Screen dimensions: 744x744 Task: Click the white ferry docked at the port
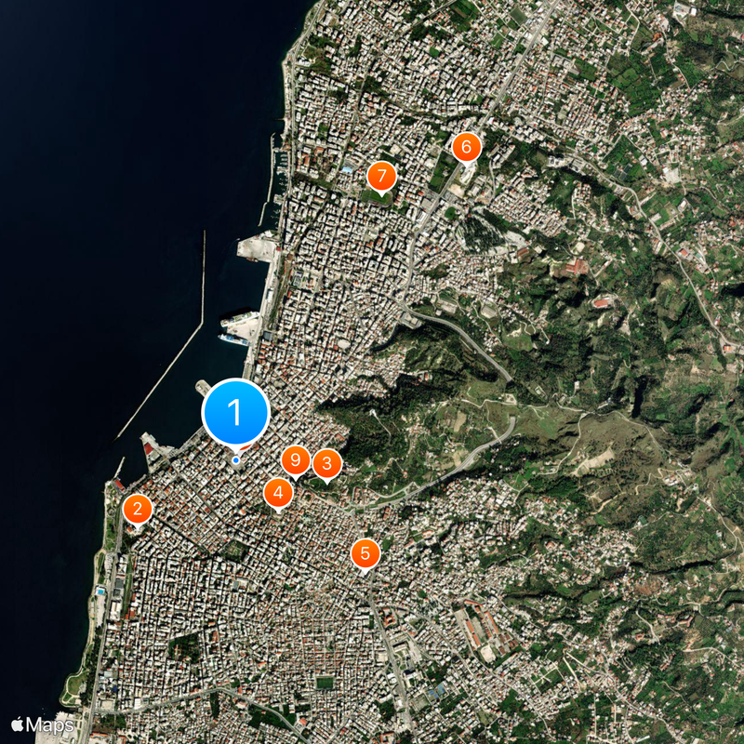click(x=238, y=319)
